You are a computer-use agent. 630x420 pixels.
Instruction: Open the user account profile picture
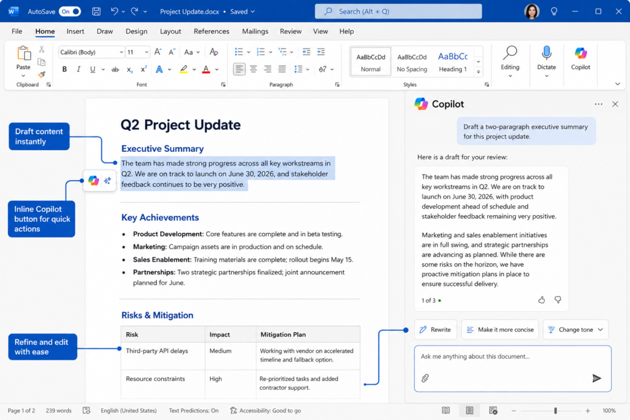(x=532, y=11)
